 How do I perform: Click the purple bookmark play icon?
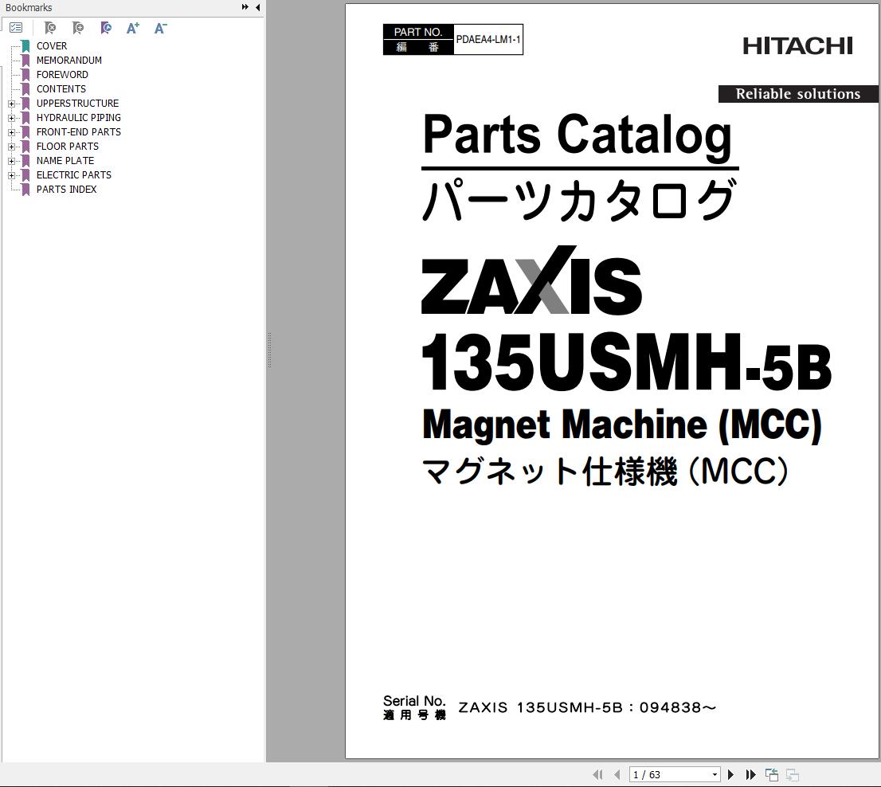[106, 28]
